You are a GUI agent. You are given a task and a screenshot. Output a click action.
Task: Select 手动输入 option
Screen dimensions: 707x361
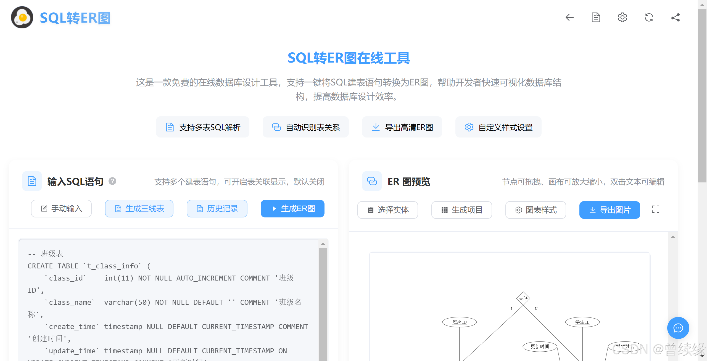pos(61,209)
